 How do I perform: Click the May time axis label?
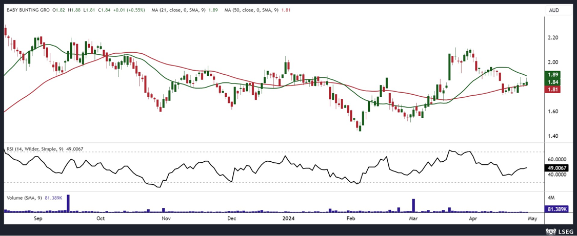tap(532, 219)
